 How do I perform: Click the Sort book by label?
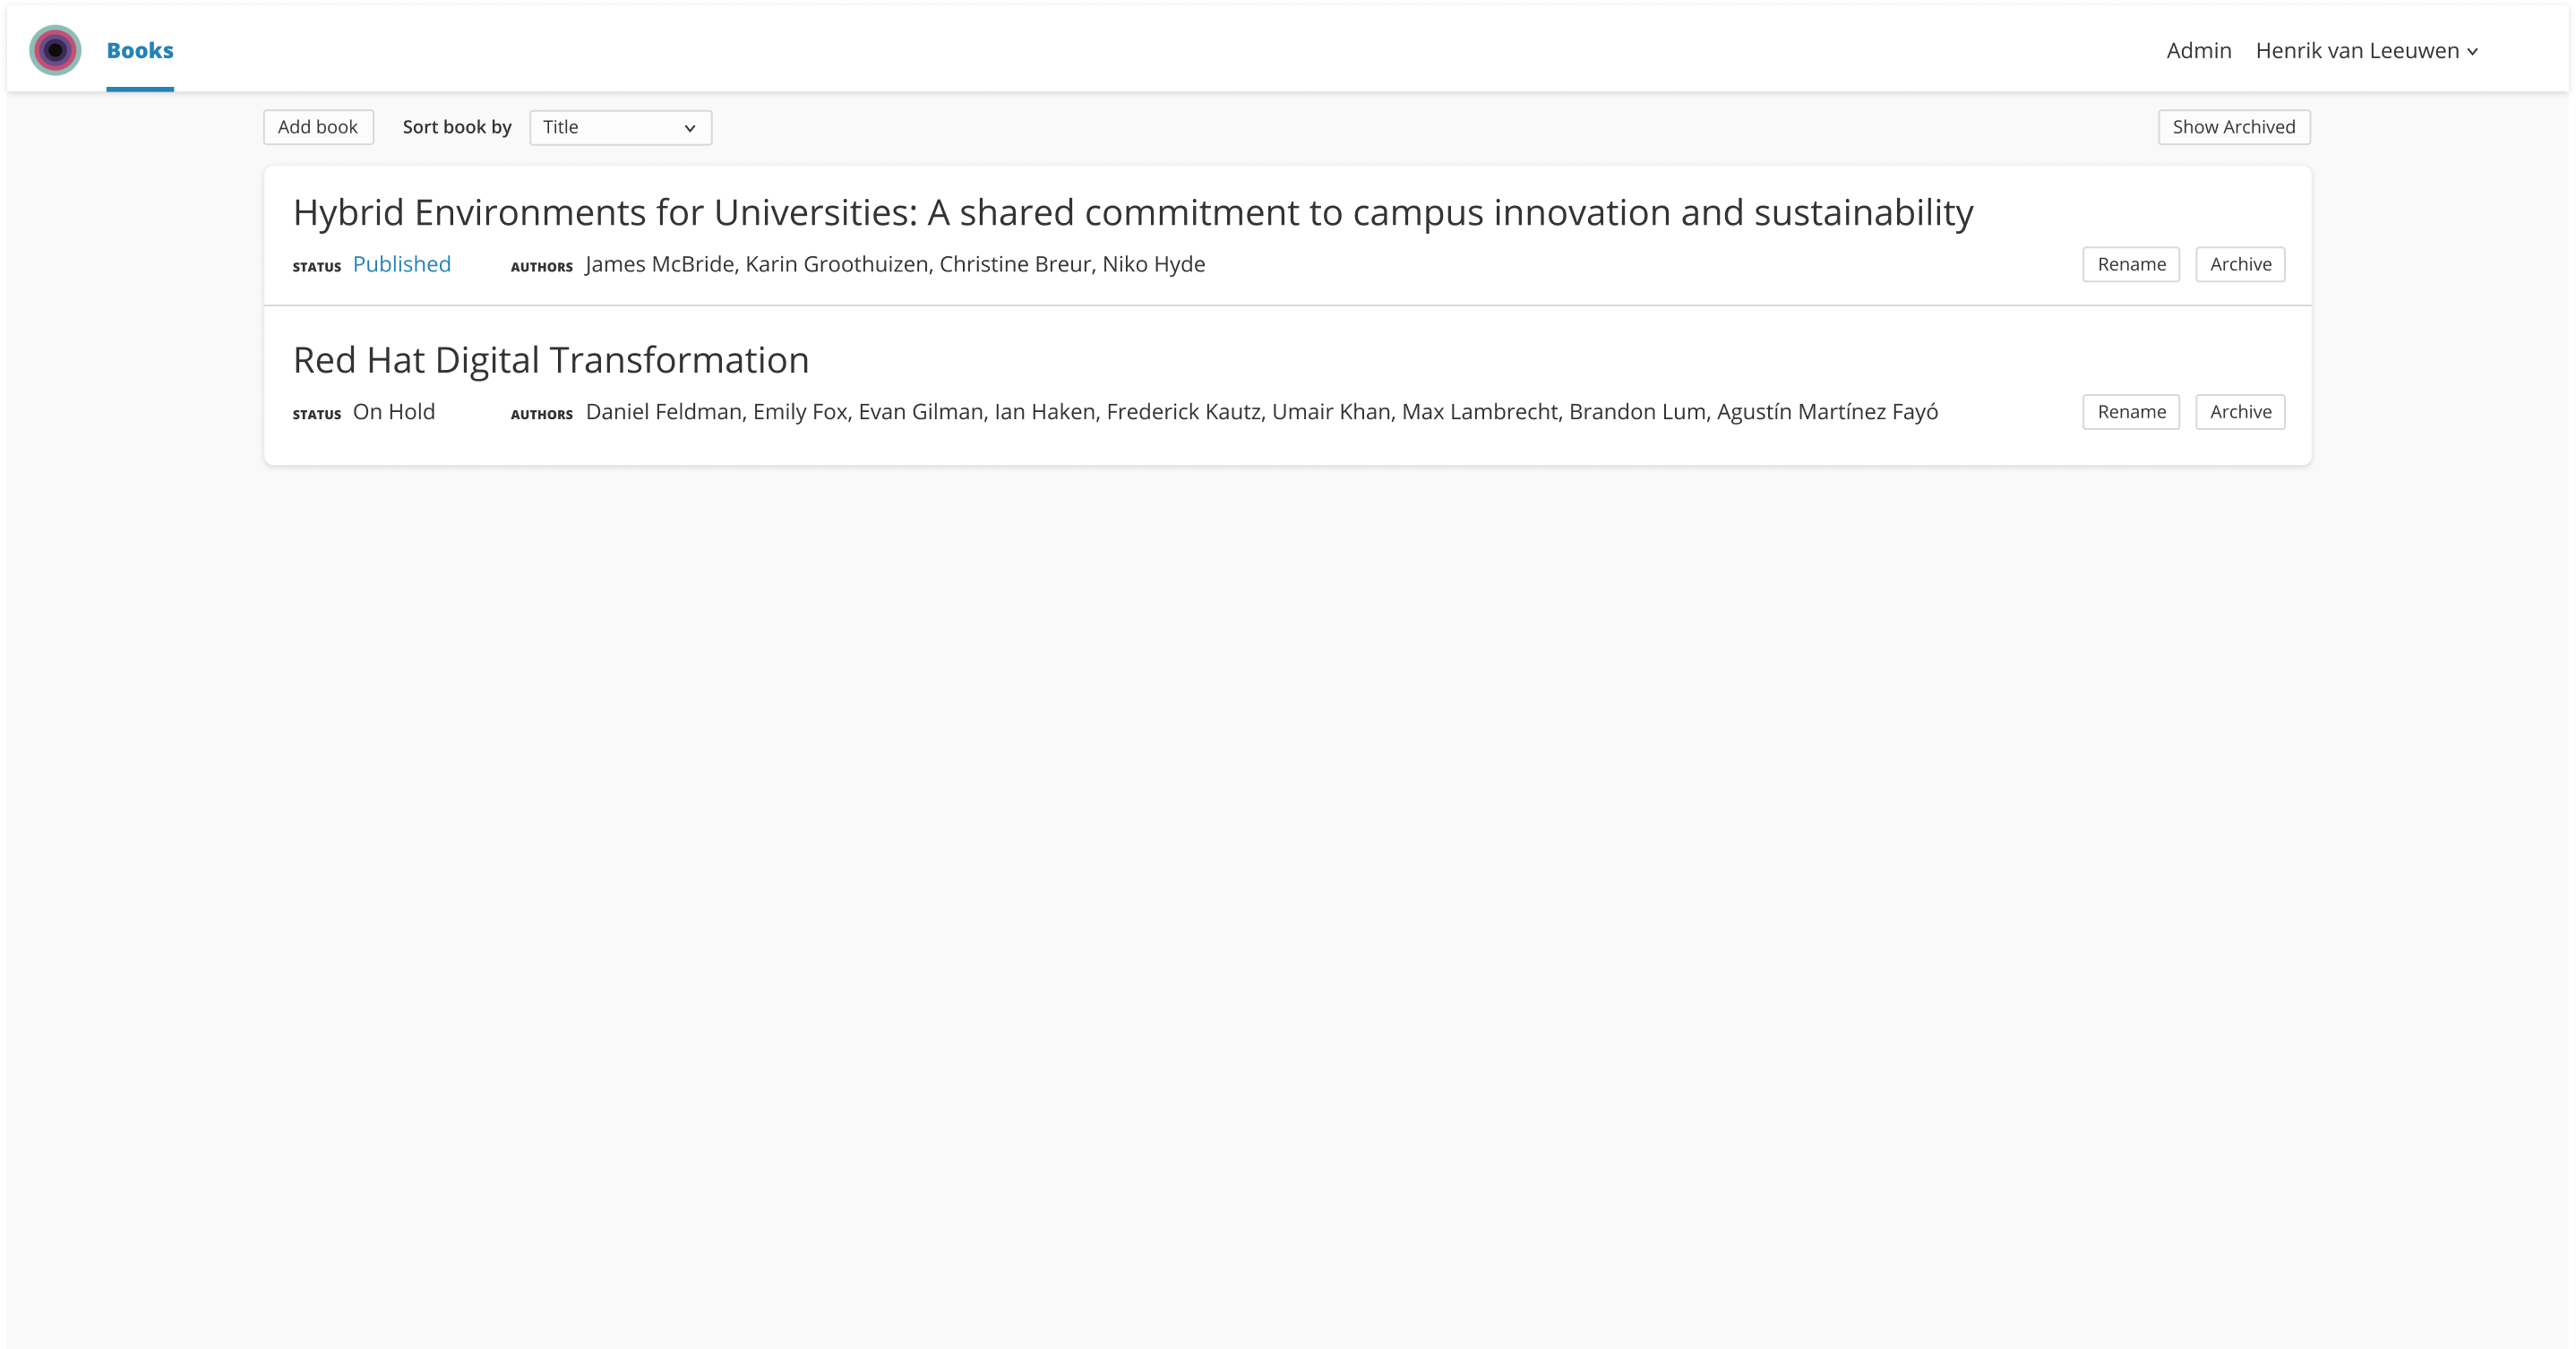(457, 127)
